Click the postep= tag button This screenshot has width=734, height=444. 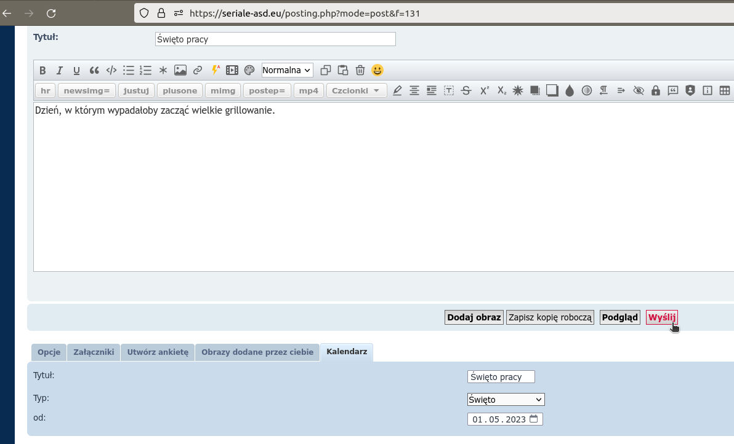267,90
